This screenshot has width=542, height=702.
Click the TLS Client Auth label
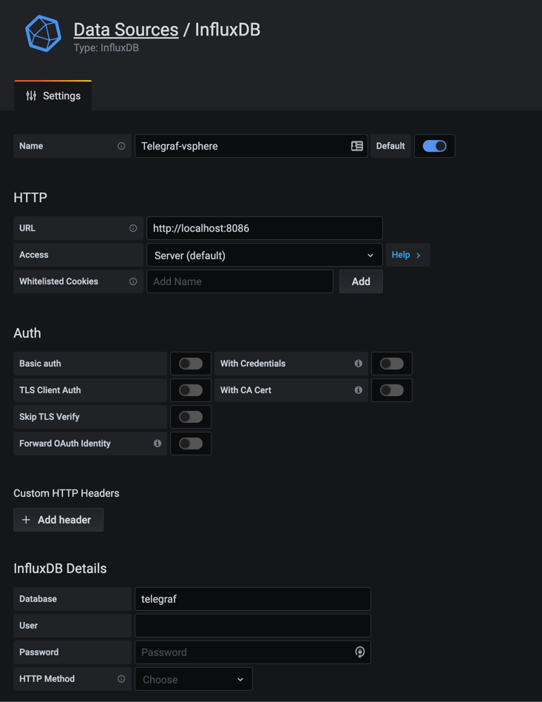point(50,390)
